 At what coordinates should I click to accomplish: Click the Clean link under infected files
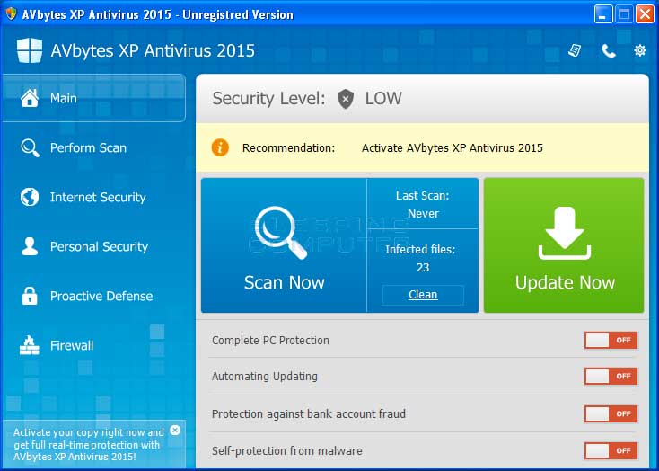423,295
